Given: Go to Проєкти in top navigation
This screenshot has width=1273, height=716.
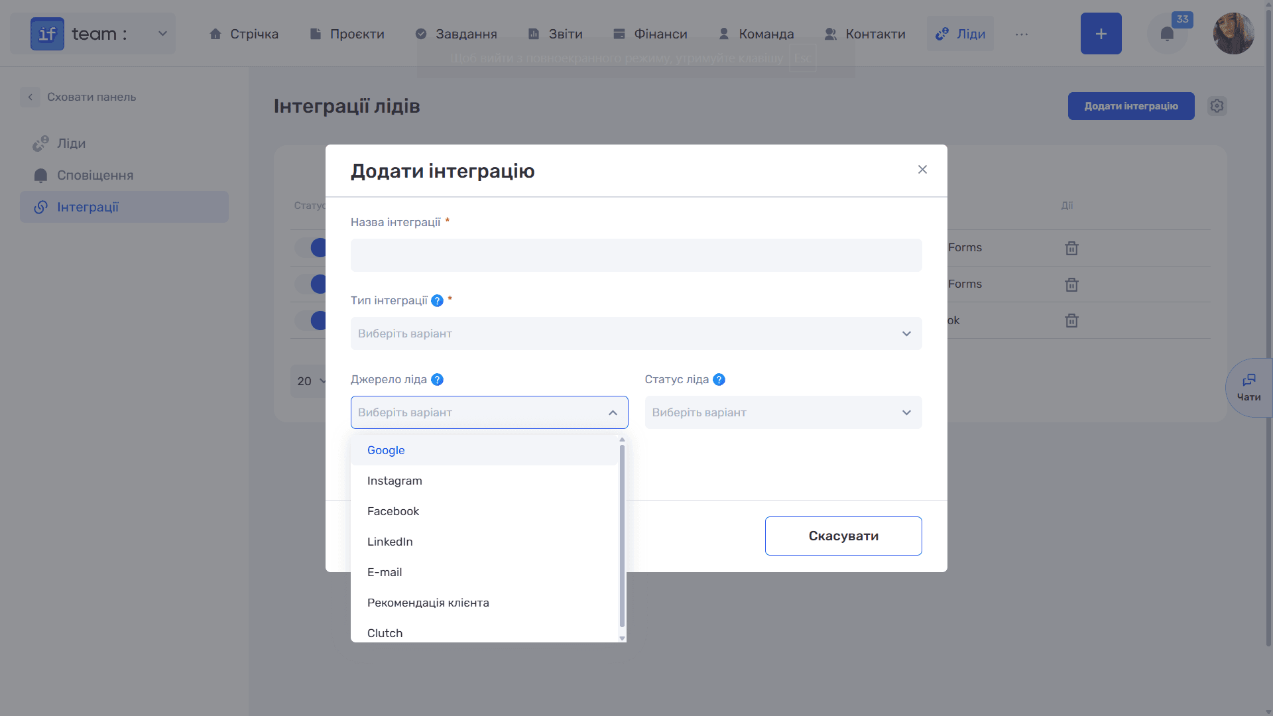Looking at the screenshot, I should coord(347,34).
